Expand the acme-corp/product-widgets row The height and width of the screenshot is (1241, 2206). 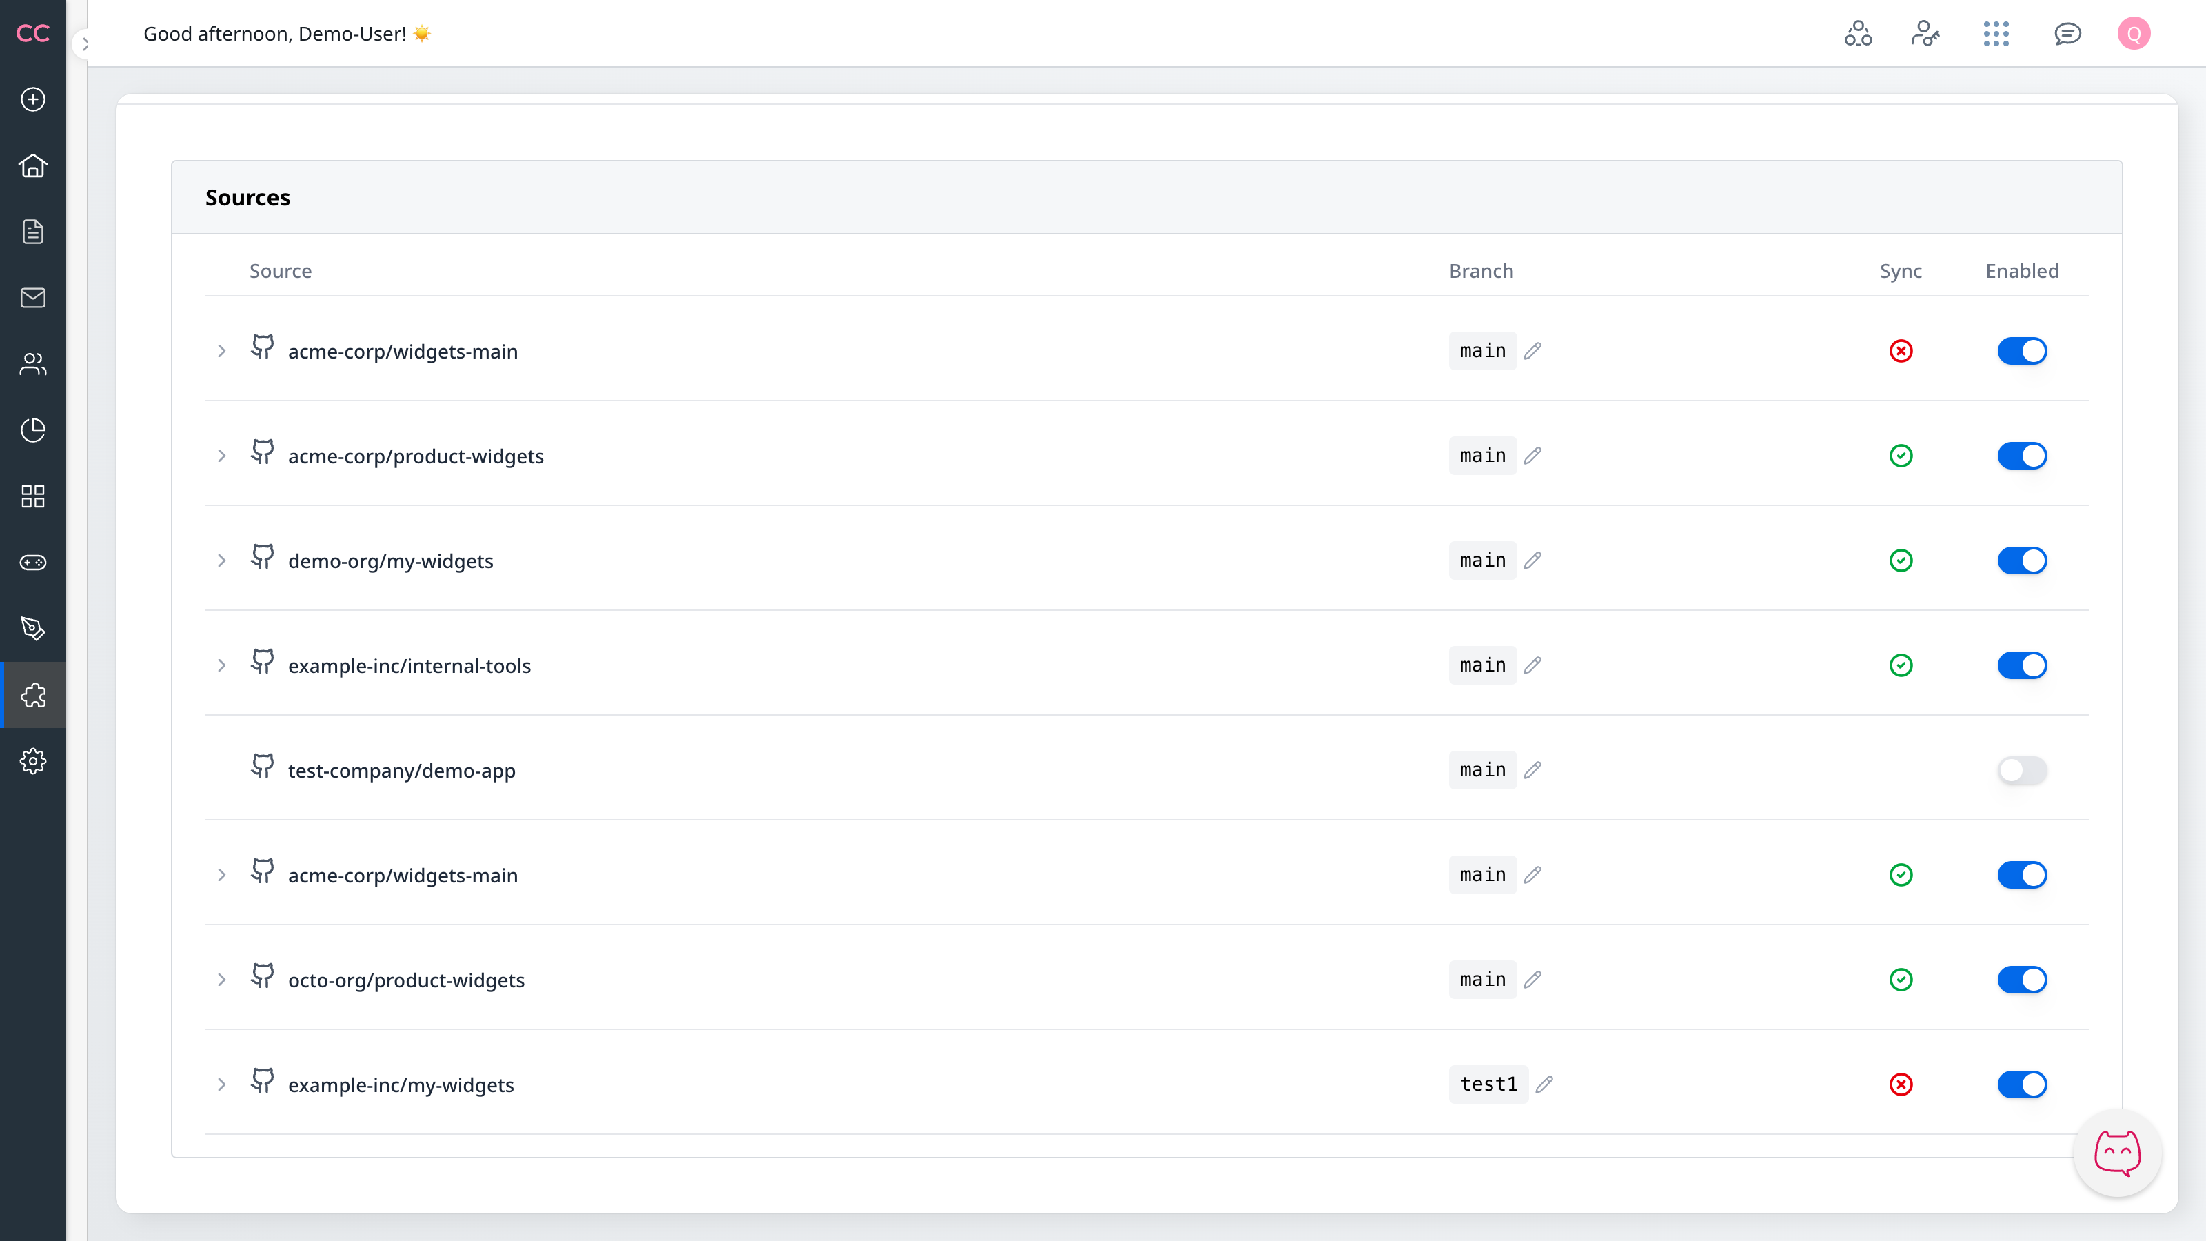[x=222, y=456]
